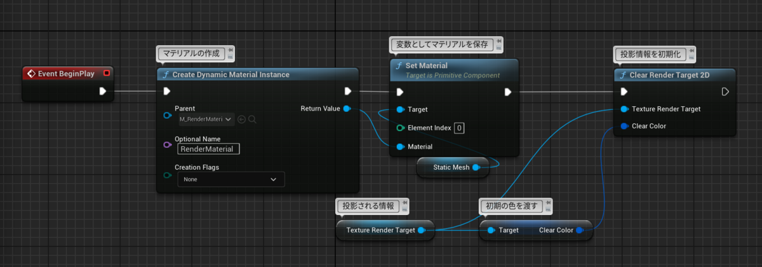Select the Clear Render Target 2D node title

point(669,74)
